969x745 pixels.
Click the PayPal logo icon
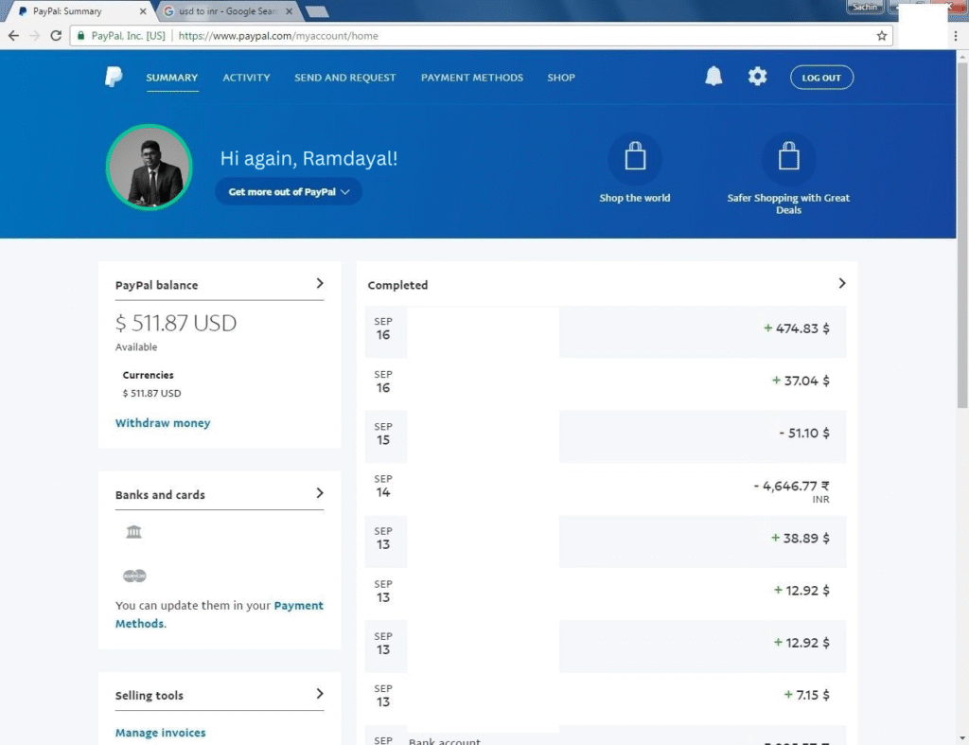pos(114,78)
